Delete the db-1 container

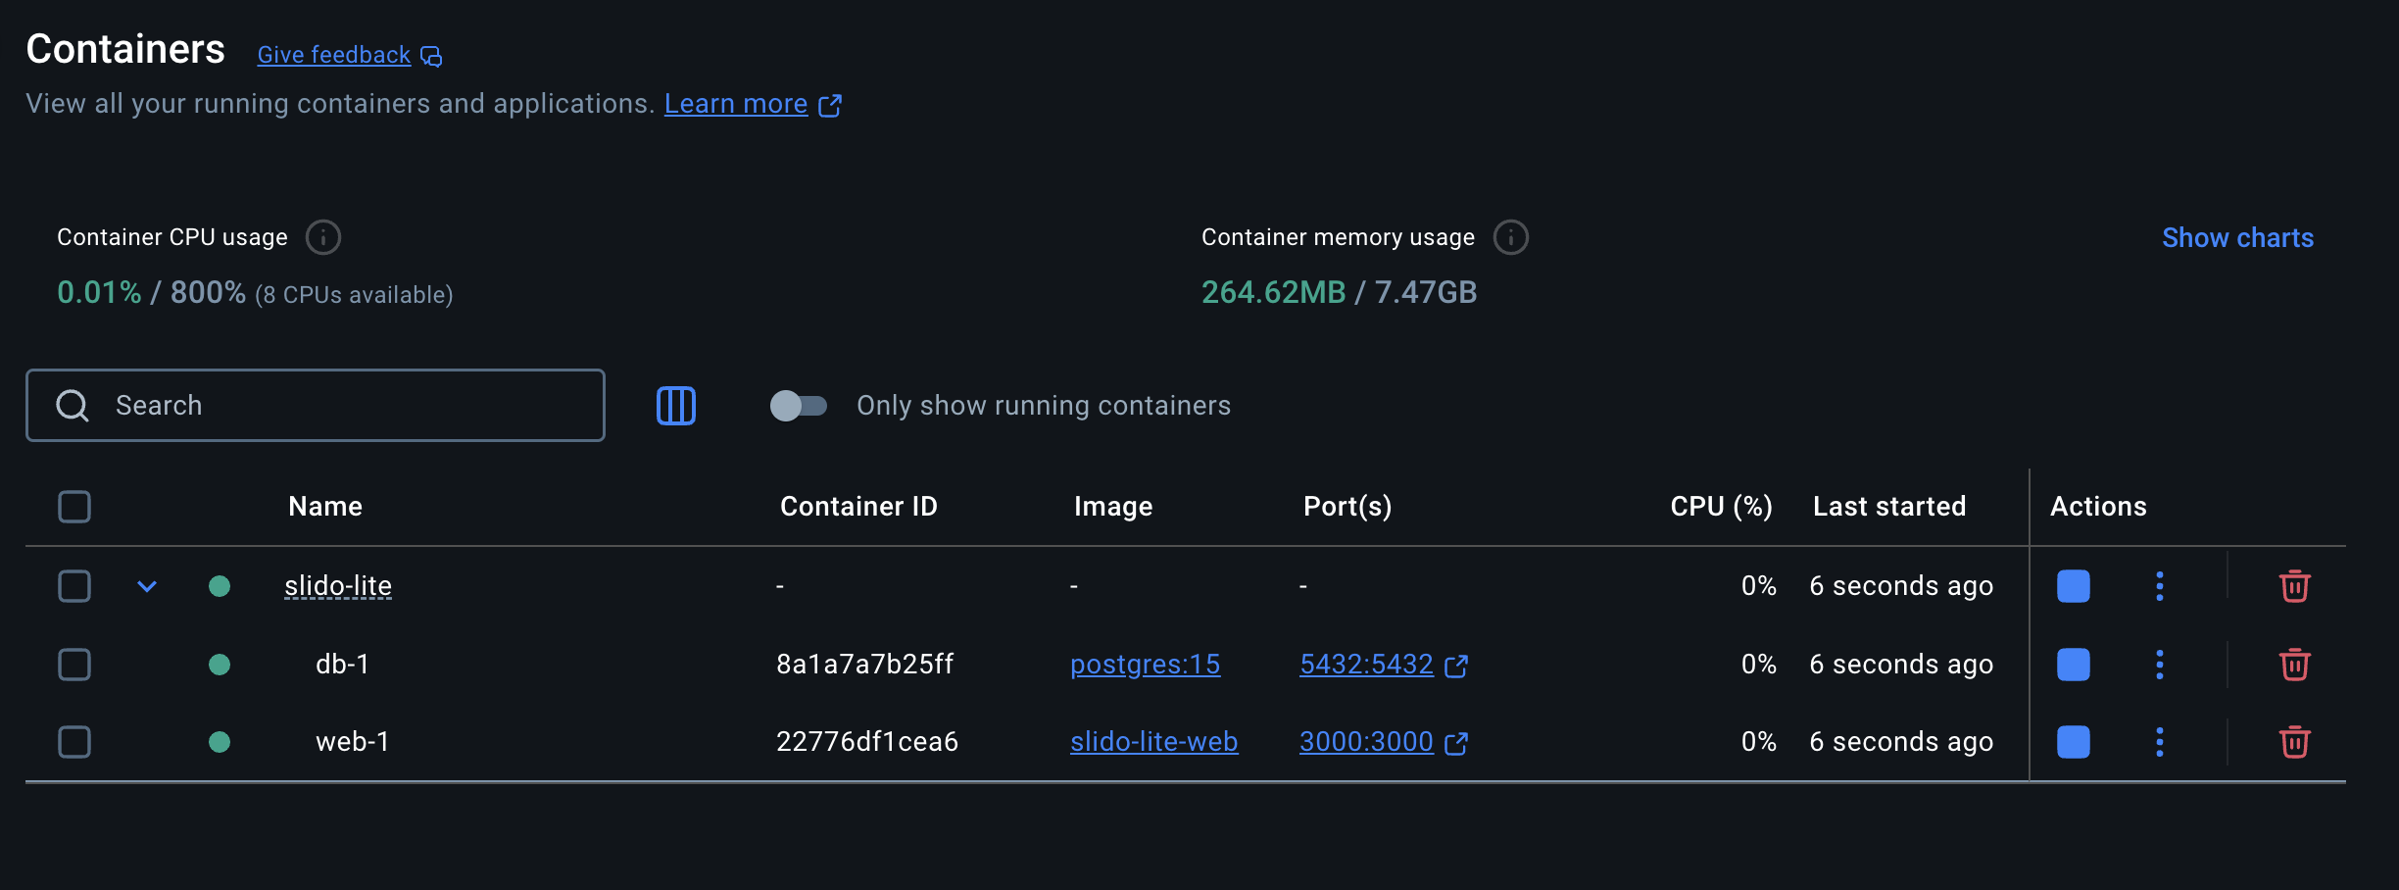point(2293,664)
